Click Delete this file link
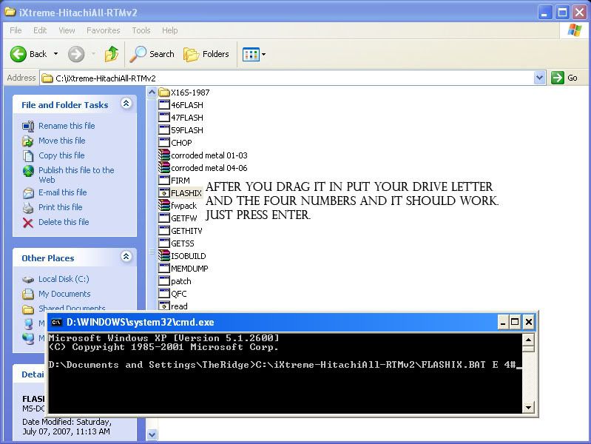591x444 pixels. [x=64, y=222]
